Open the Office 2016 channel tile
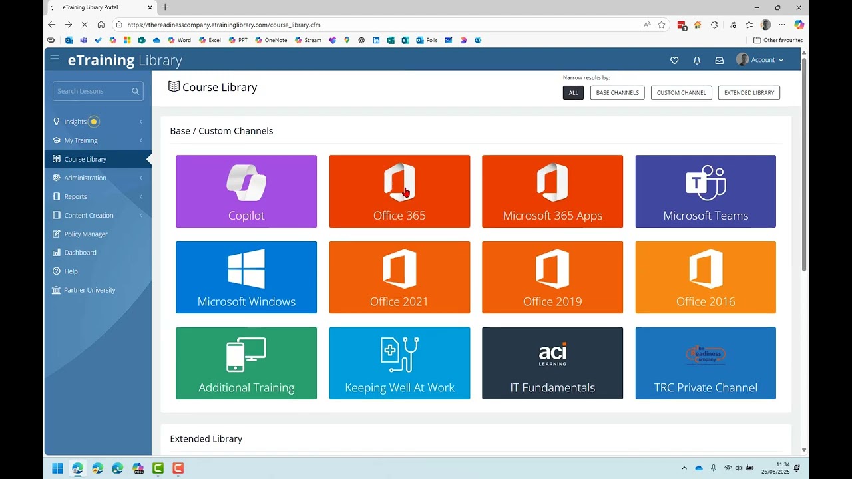The width and height of the screenshot is (852, 479). pos(706,277)
